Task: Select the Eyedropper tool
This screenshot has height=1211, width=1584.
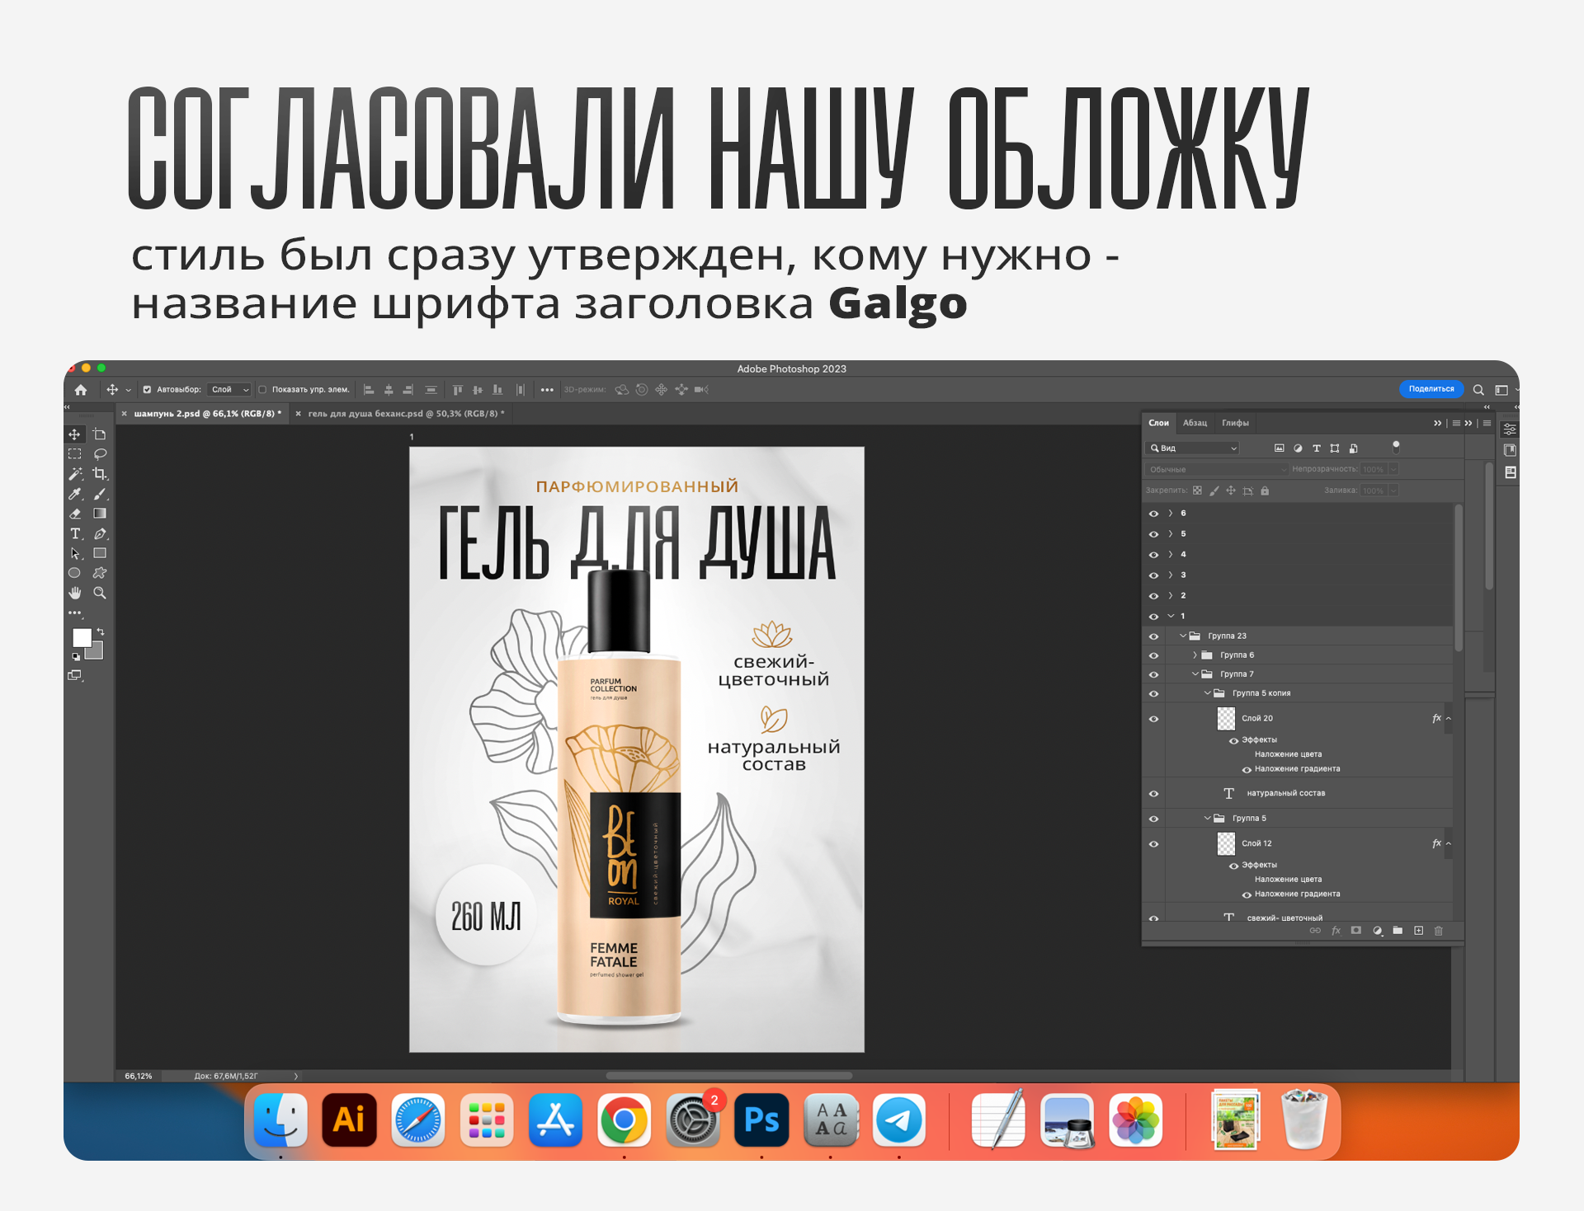Action: (x=75, y=494)
